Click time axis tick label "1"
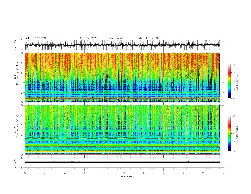251x194 pixels. (45, 173)
